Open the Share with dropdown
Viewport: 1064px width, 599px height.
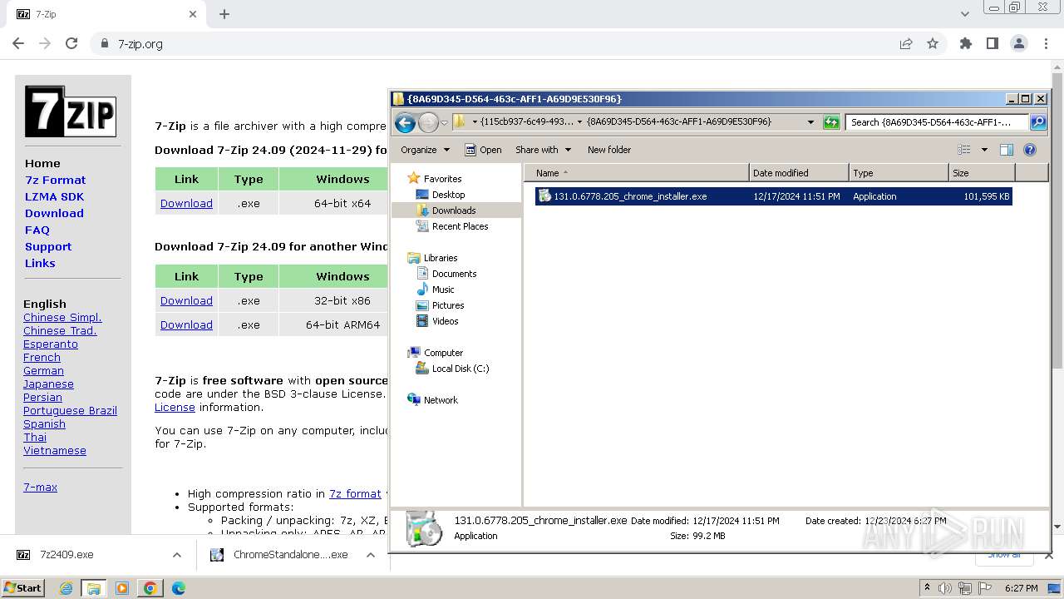pos(544,150)
